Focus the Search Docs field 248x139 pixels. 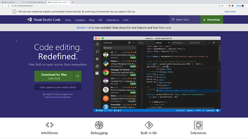coord(185,20)
